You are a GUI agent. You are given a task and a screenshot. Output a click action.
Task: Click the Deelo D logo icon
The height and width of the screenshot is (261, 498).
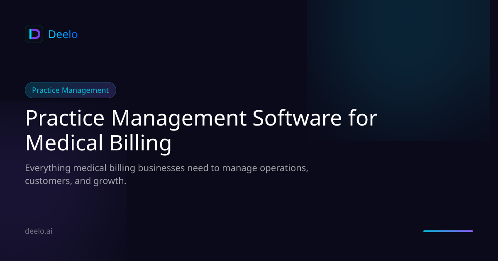pyautogui.click(x=34, y=34)
